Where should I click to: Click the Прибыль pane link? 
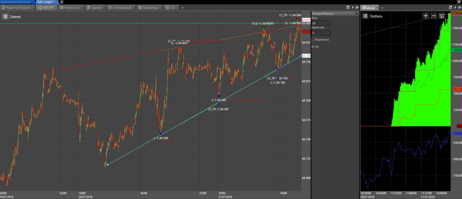(x=376, y=16)
